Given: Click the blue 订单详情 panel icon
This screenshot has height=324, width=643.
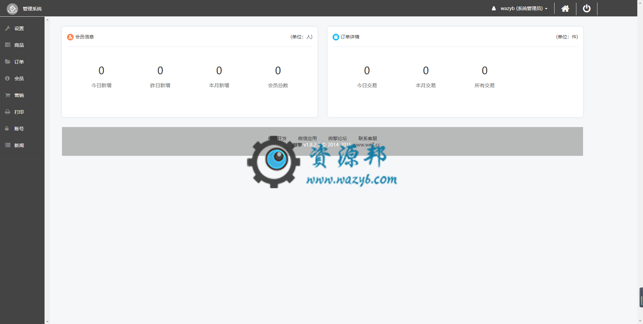Looking at the screenshot, I should (x=336, y=37).
